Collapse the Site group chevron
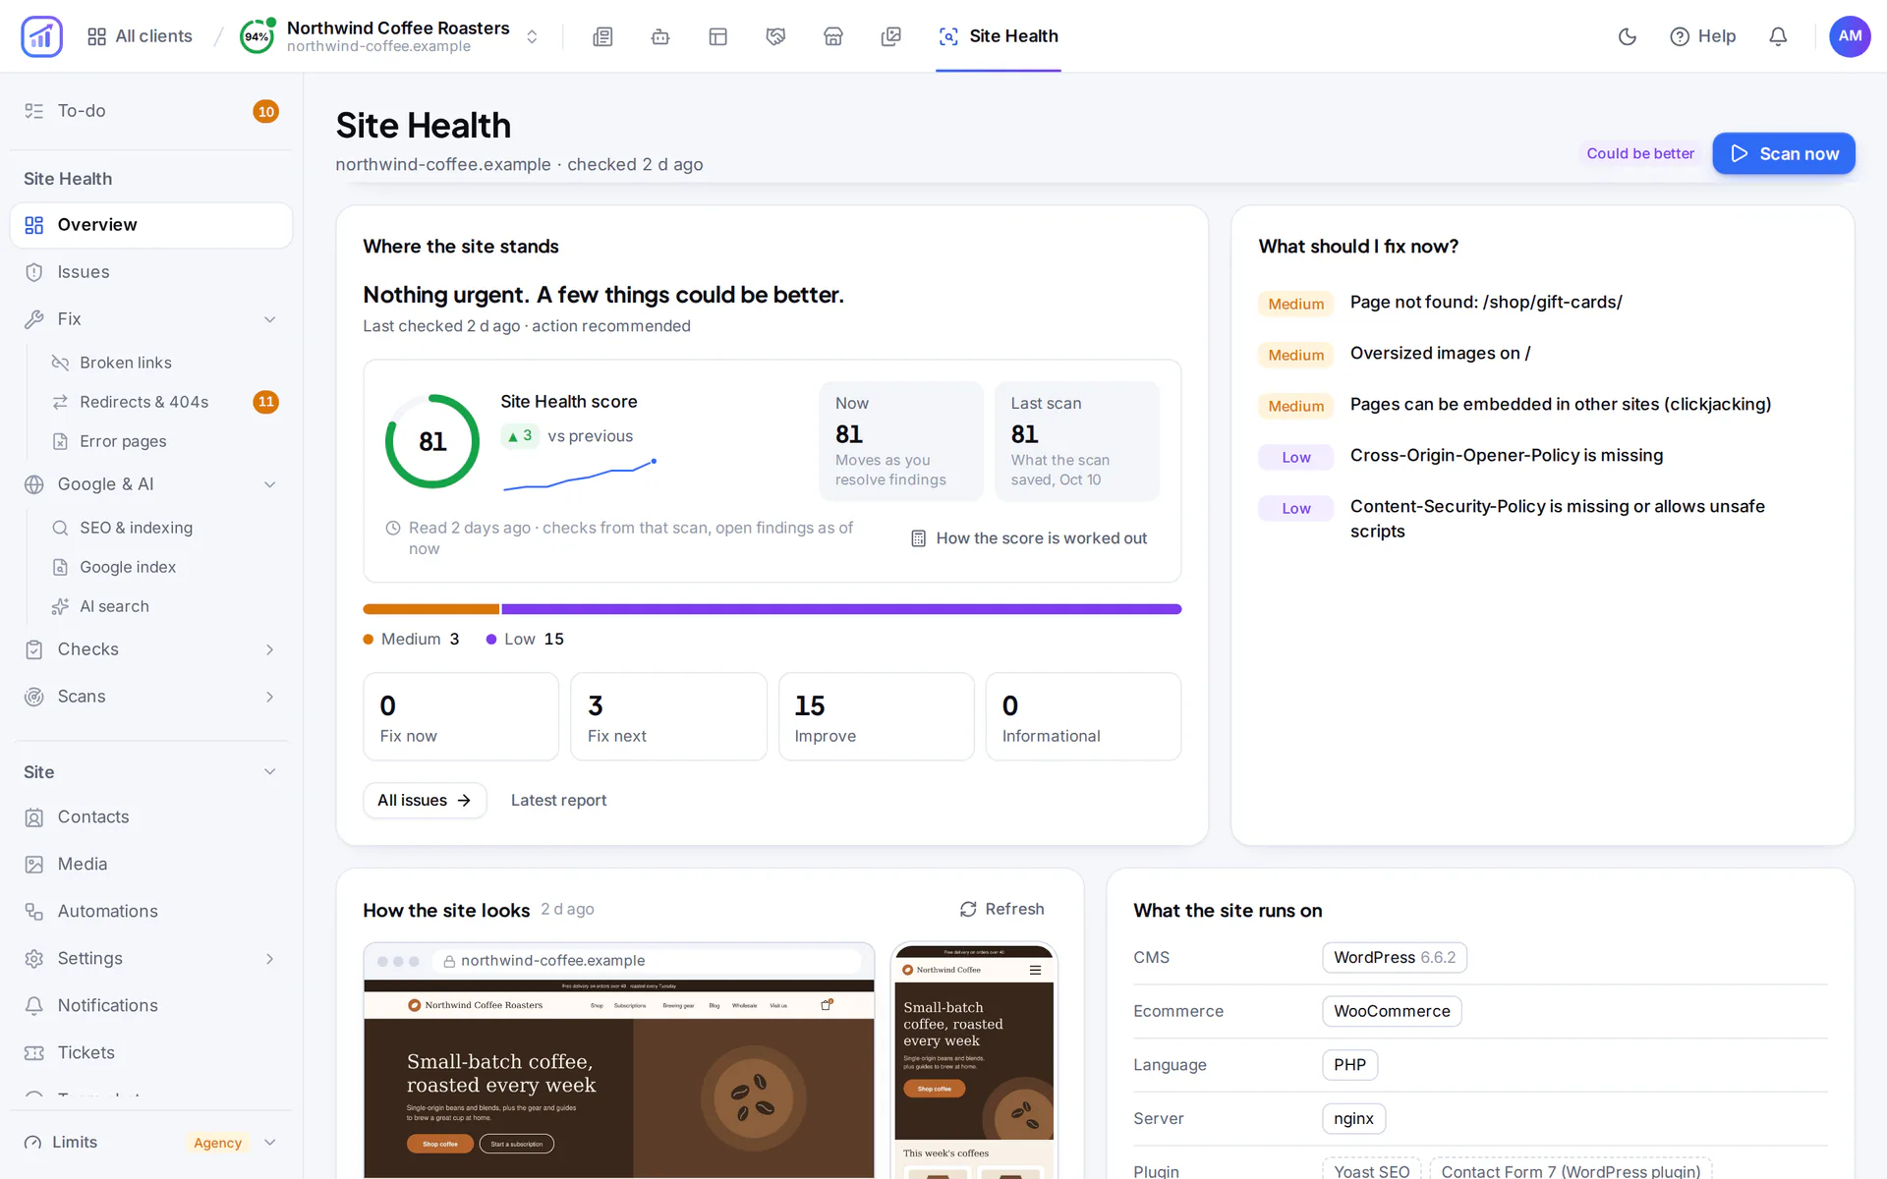This screenshot has width=1887, height=1179. tap(269, 772)
